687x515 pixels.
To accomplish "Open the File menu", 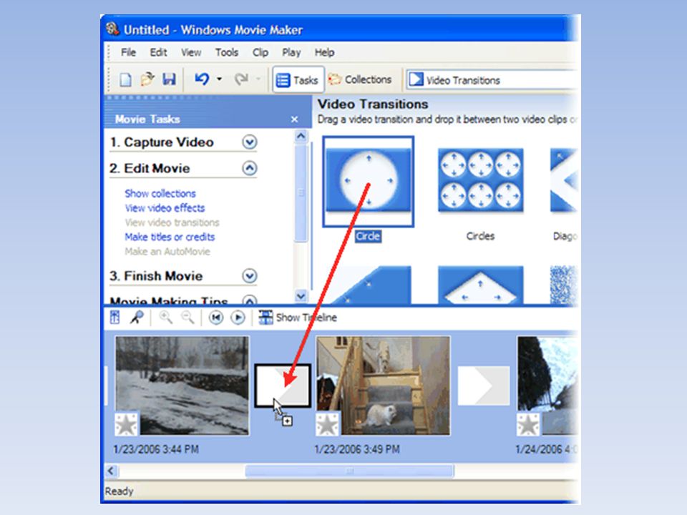I will point(128,52).
